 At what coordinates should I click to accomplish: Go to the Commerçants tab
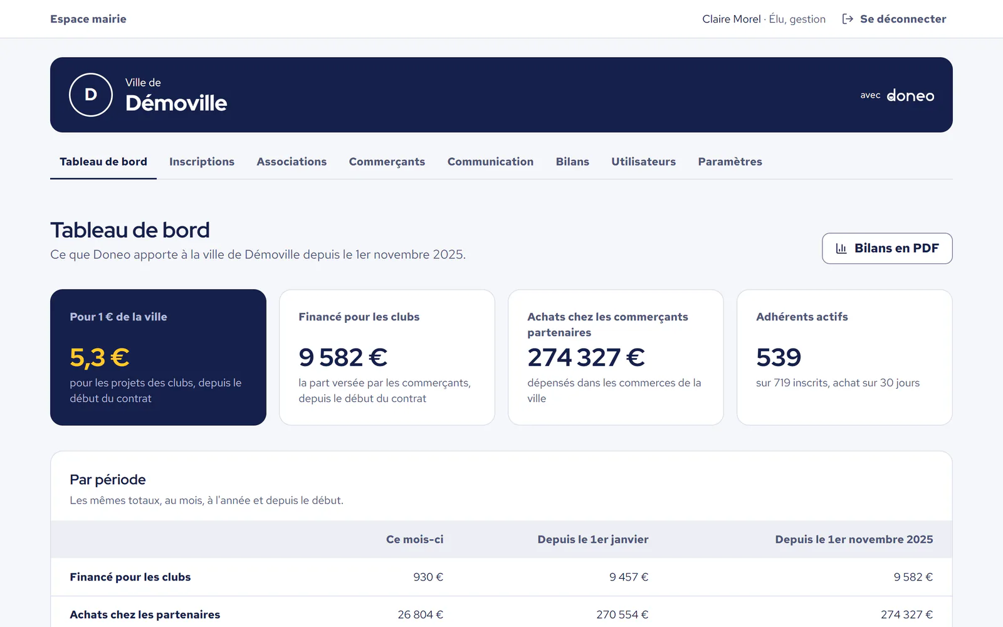(x=387, y=162)
